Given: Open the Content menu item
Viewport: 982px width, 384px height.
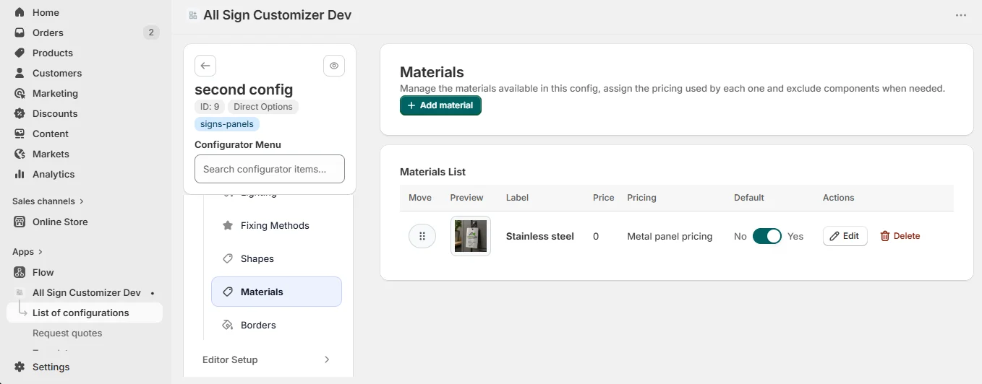Looking at the screenshot, I should tap(51, 134).
